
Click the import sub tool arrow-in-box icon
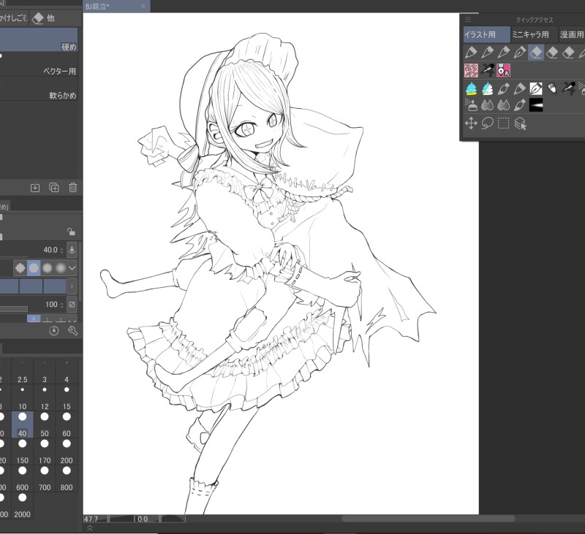[35, 188]
